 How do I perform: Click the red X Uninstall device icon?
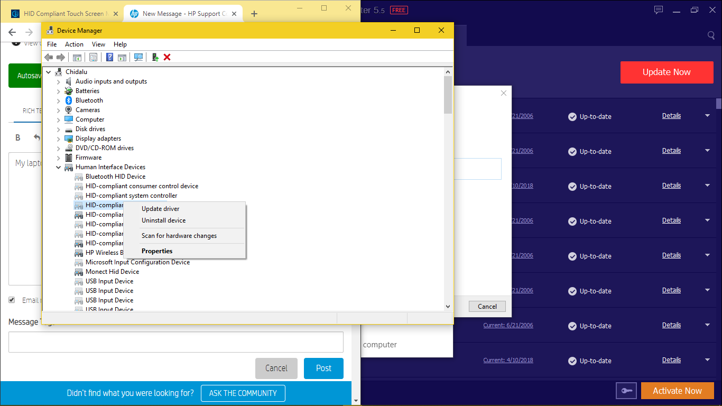pos(168,57)
